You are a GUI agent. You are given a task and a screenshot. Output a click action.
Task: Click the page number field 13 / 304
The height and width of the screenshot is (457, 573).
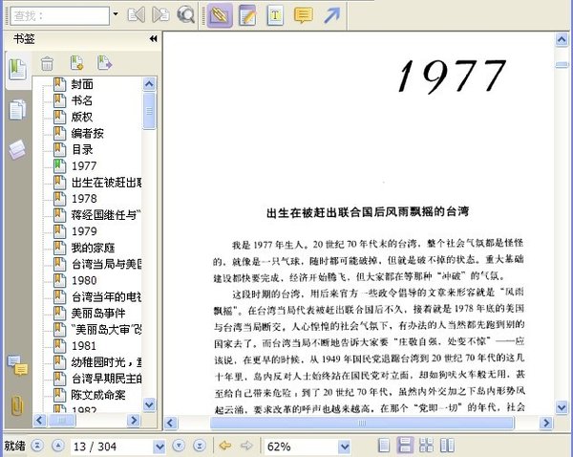pyautogui.click(x=112, y=446)
